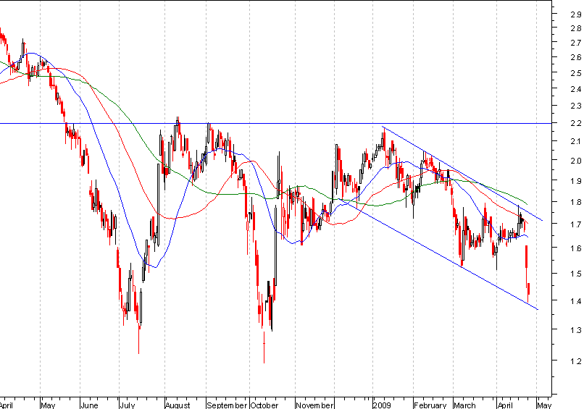Select the March label on time axis
This screenshot has height=409, width=584.
(x=465, y=405)
